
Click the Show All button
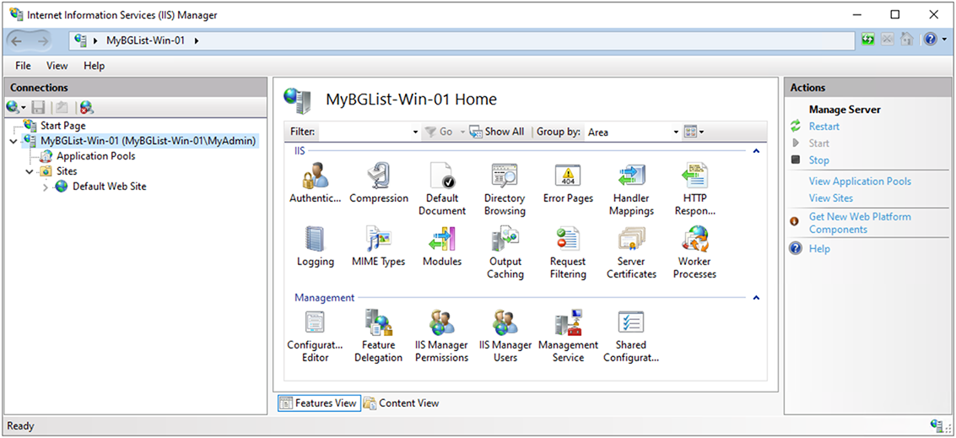click(x=497, y=132)
